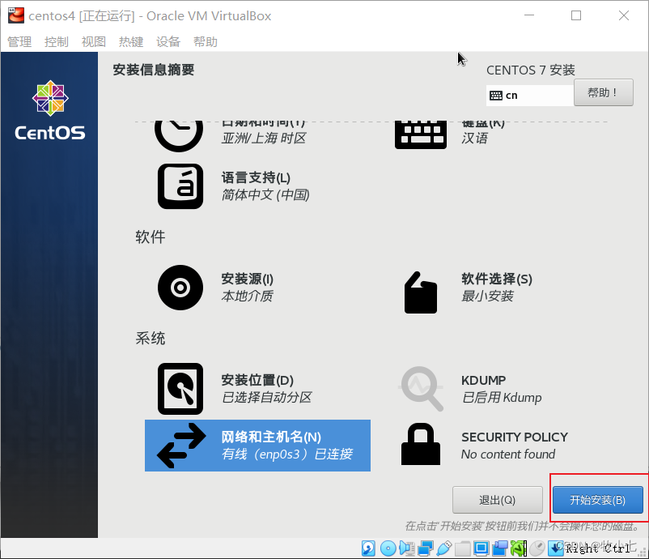Minimize the VirtualBox window
The width and height of the screenshot is (649, 559).
(x=529, y=15)
